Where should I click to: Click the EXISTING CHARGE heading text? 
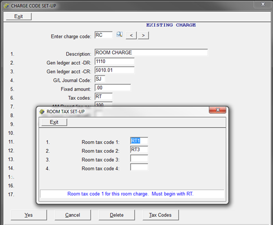(x=171, y=25)
